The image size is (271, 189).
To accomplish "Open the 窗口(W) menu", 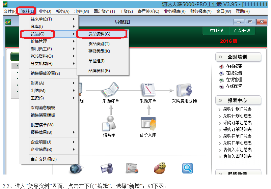I will pyautogui.click(x=223, y=11).
